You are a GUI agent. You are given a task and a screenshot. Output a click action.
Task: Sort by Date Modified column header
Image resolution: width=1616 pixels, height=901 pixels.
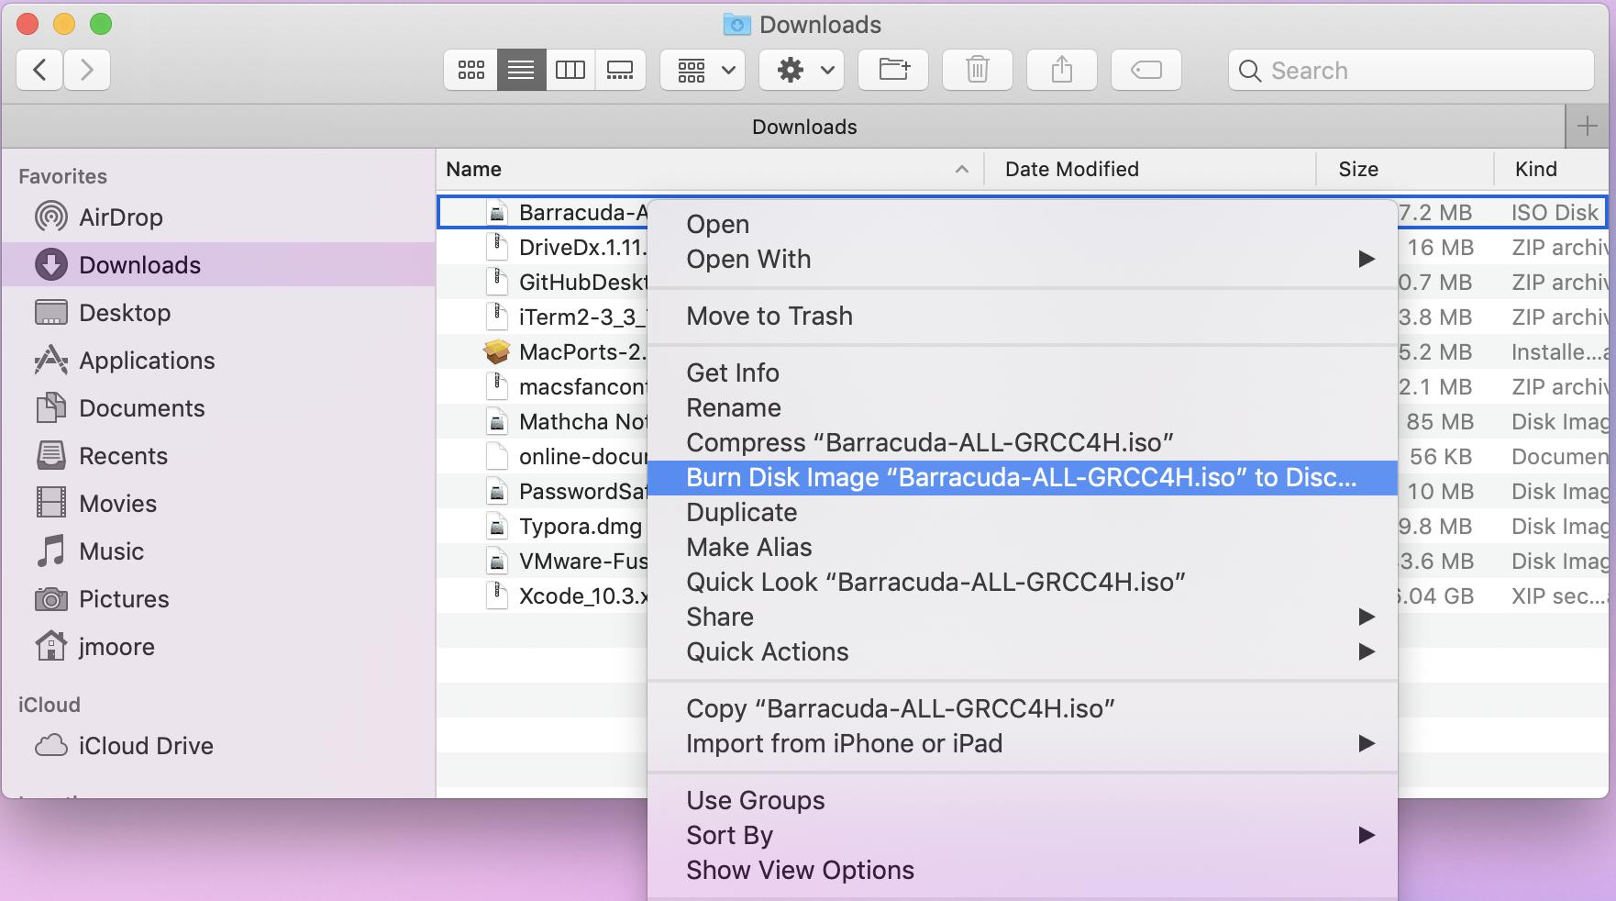point(1150,169)
